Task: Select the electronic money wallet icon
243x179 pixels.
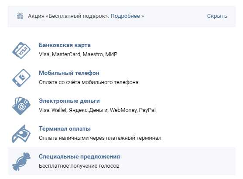Action: pyautogui.click(x=21, y=106)
